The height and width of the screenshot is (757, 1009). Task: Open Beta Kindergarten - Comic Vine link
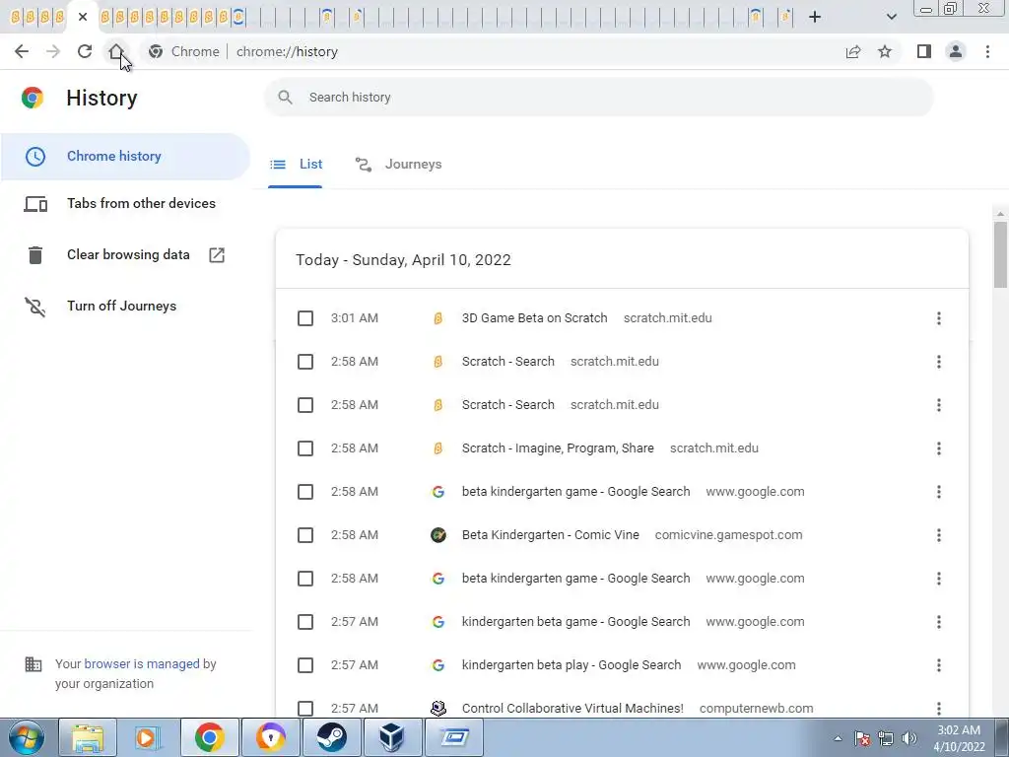550,535
